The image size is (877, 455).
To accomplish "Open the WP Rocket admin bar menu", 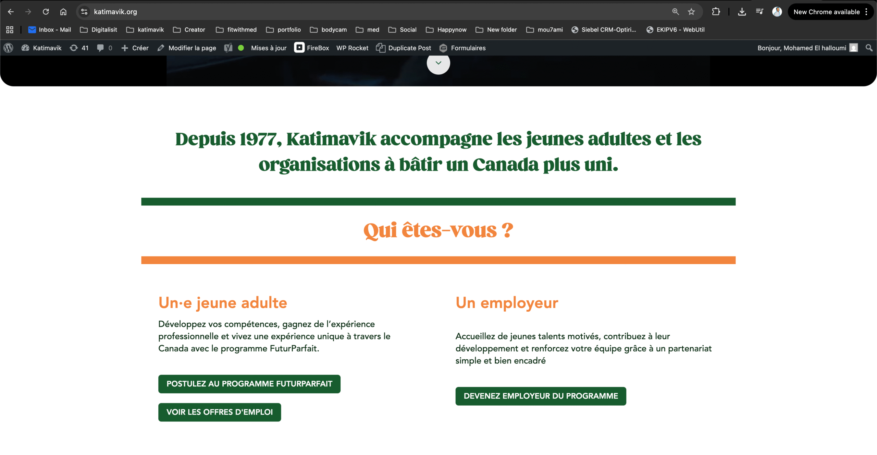I will click(x=352, y=48).
